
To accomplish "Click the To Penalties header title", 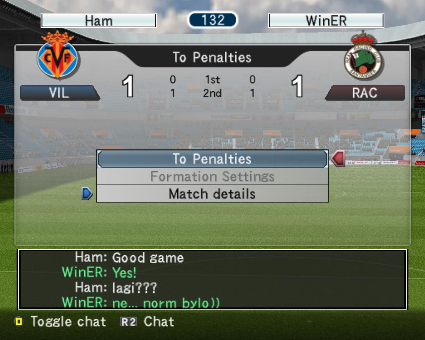I will pos(212,57).
